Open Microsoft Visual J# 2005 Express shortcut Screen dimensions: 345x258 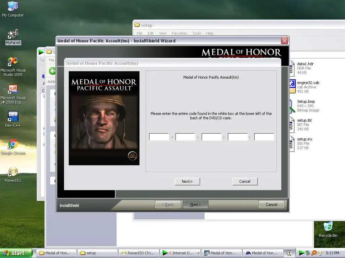click(13, 94)
